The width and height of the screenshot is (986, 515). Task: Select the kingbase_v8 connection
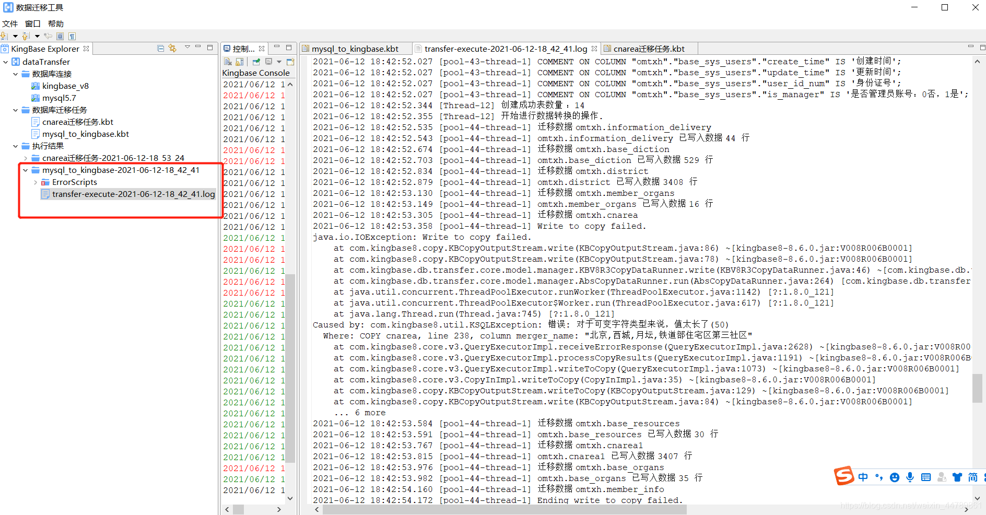65,86
